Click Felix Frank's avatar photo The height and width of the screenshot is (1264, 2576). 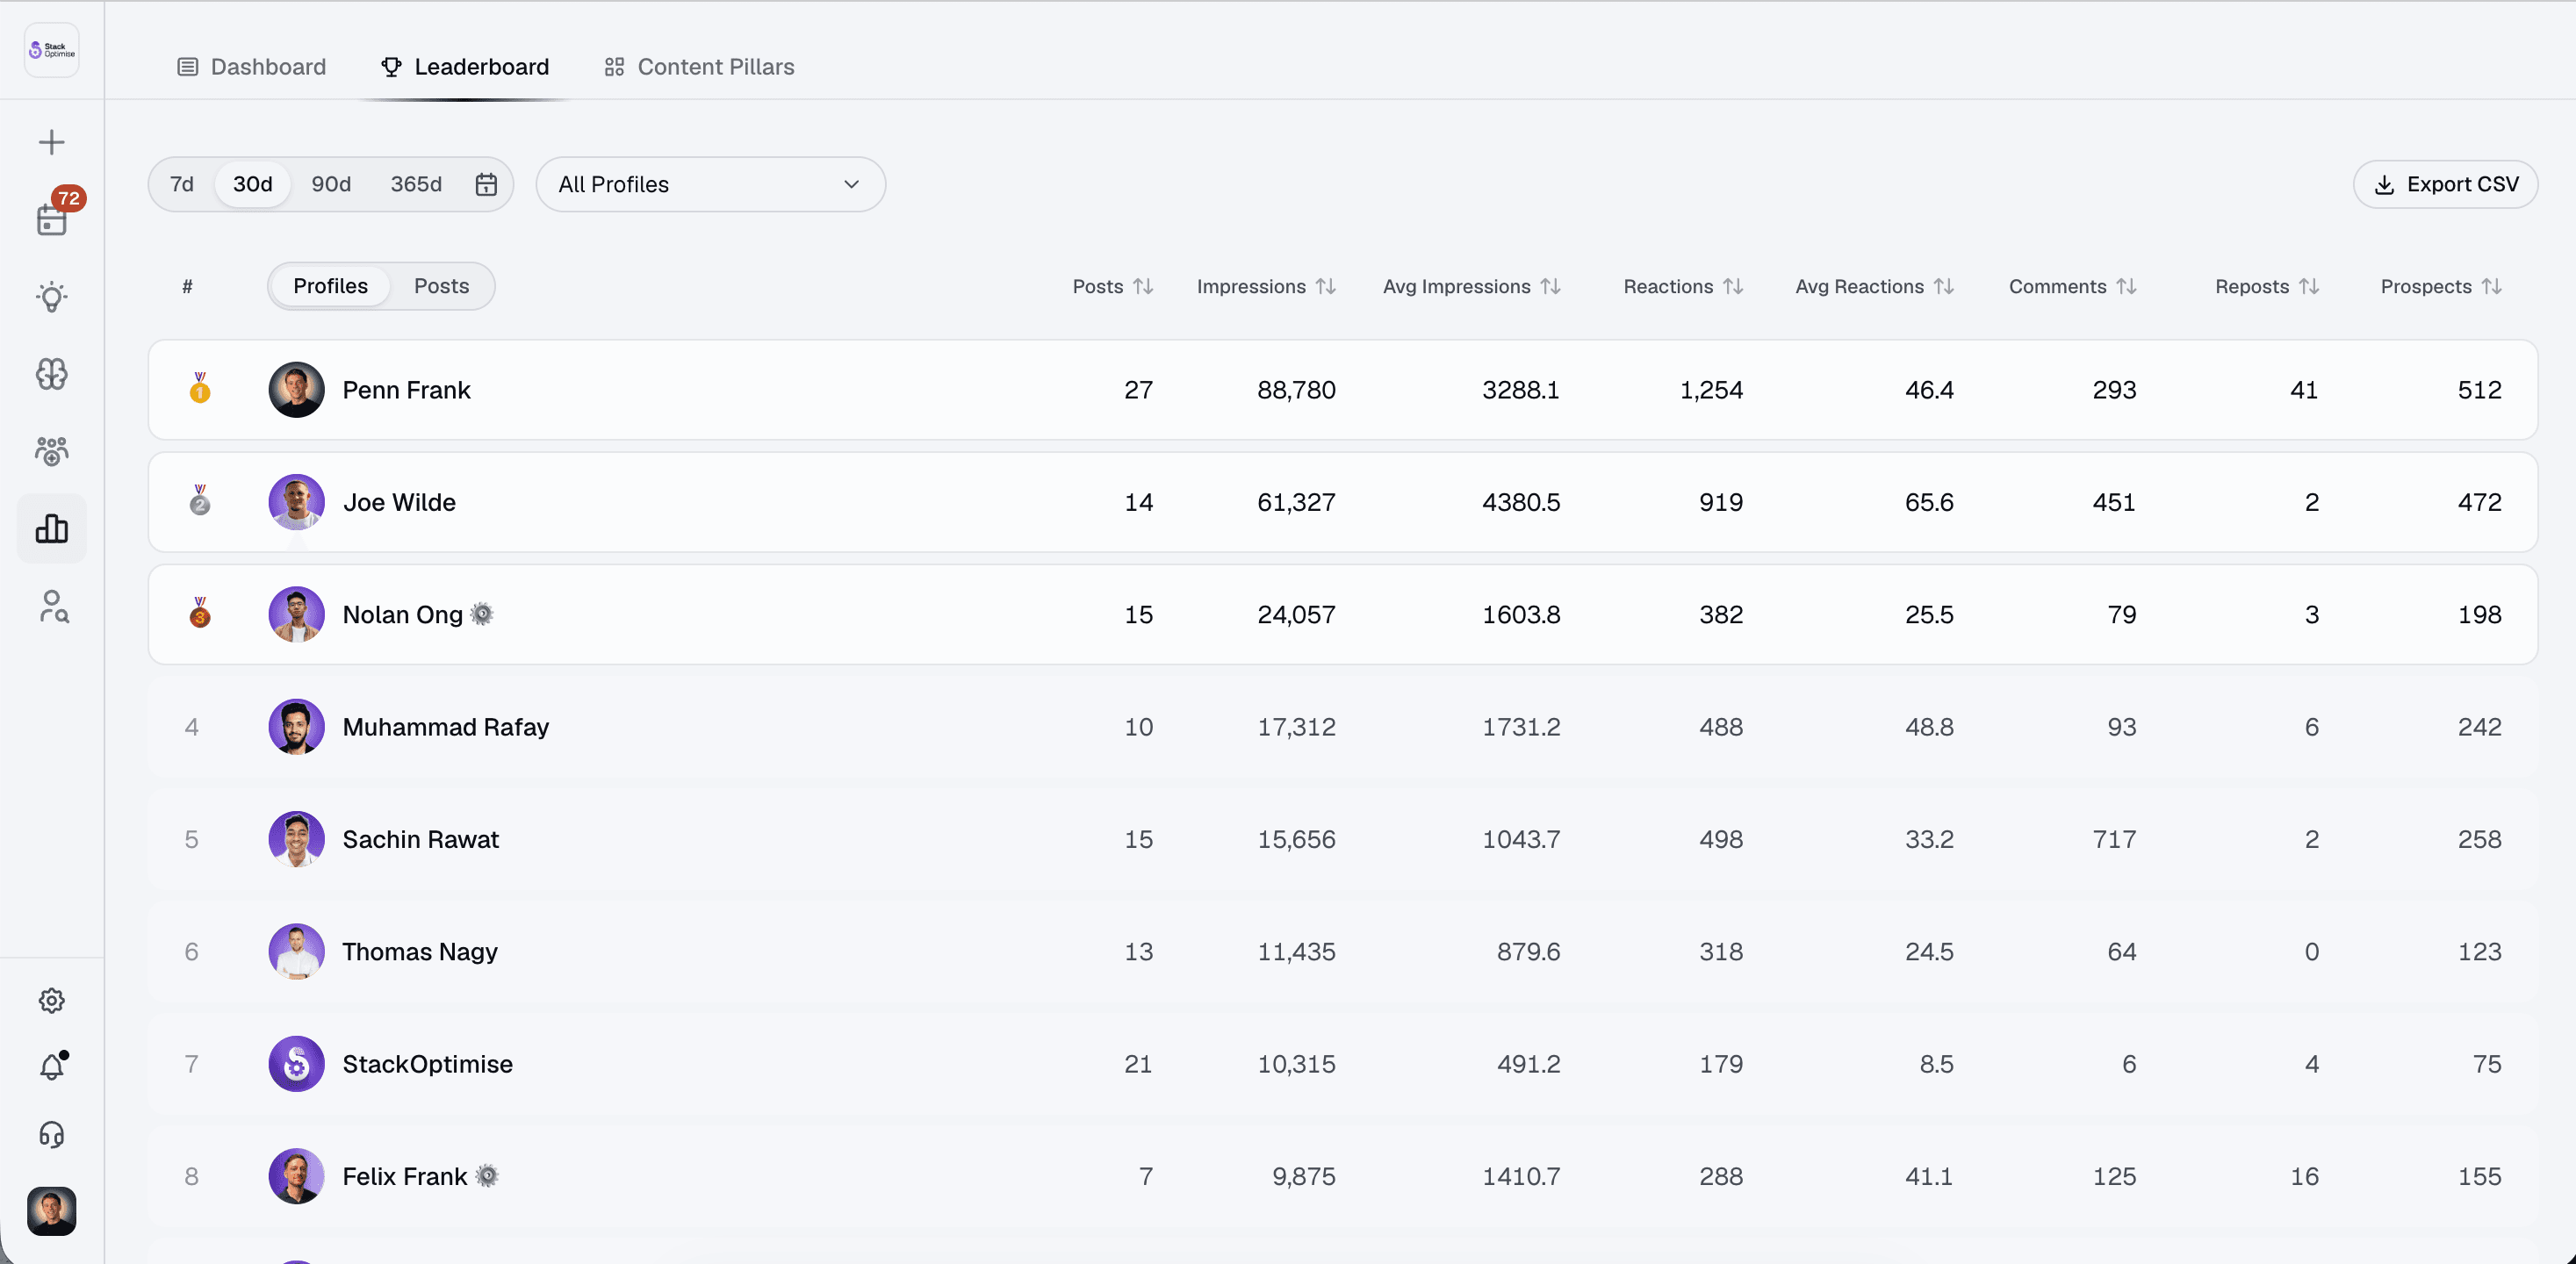point(297,1176)
